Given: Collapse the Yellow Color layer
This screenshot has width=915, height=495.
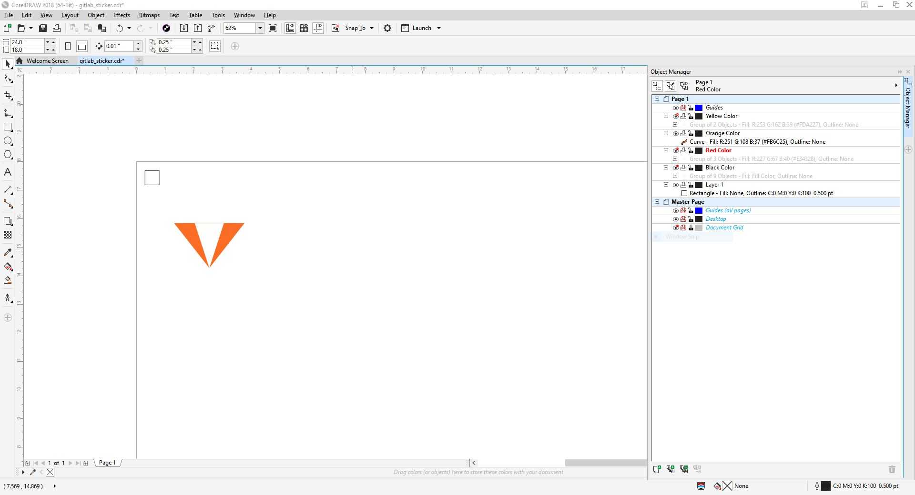Looking at the screenshot, I should coord(666,116).
